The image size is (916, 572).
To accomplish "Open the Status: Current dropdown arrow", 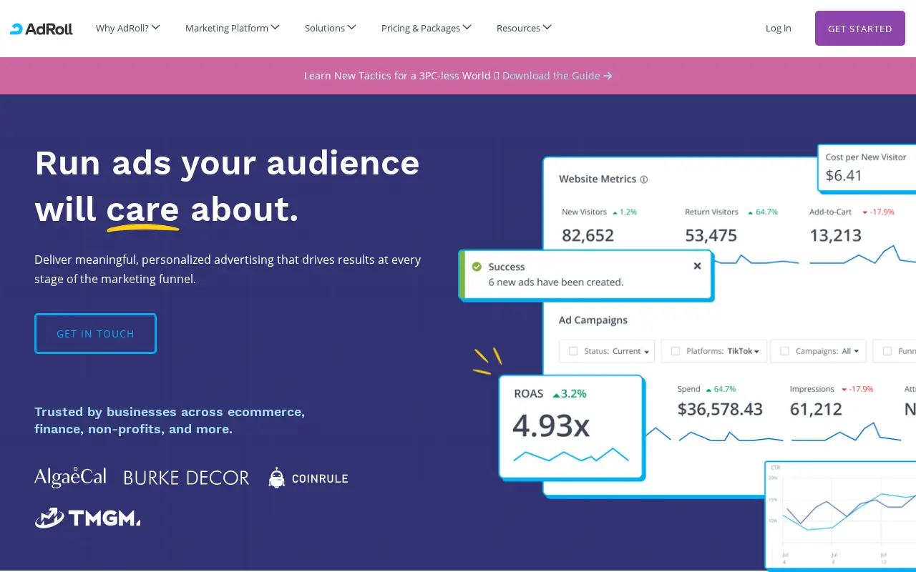I will point(646,352).
